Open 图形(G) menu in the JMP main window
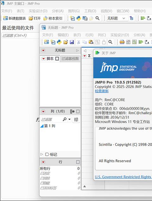The width and height of the screenshot is (152, 201). pyautogui.click(x=74, y=11)
